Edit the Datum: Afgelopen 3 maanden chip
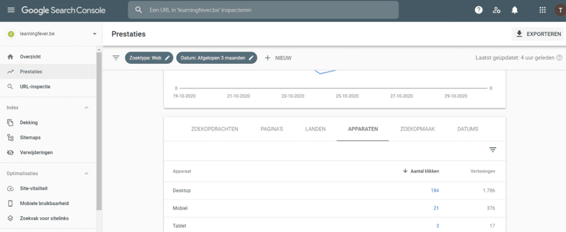Viewport: 566px width, 232px height. point(217,58)
